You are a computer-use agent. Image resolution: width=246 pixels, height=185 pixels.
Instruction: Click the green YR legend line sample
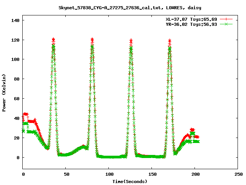click(x=226, y=24)
